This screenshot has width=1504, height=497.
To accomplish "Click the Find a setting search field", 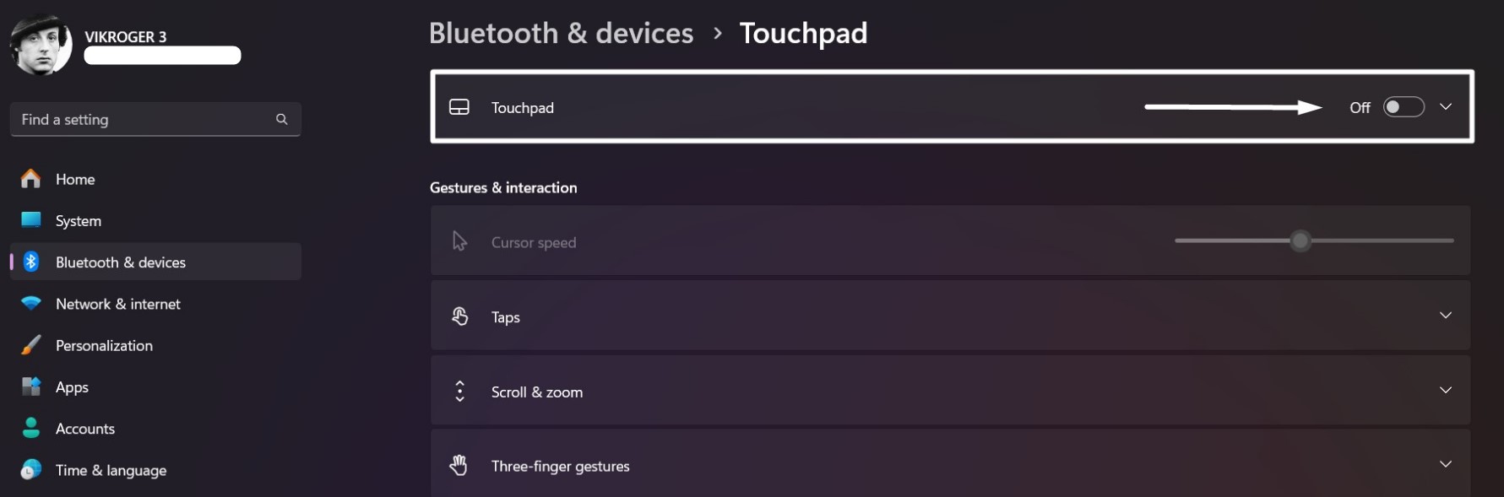I will (x=155, y=119).
